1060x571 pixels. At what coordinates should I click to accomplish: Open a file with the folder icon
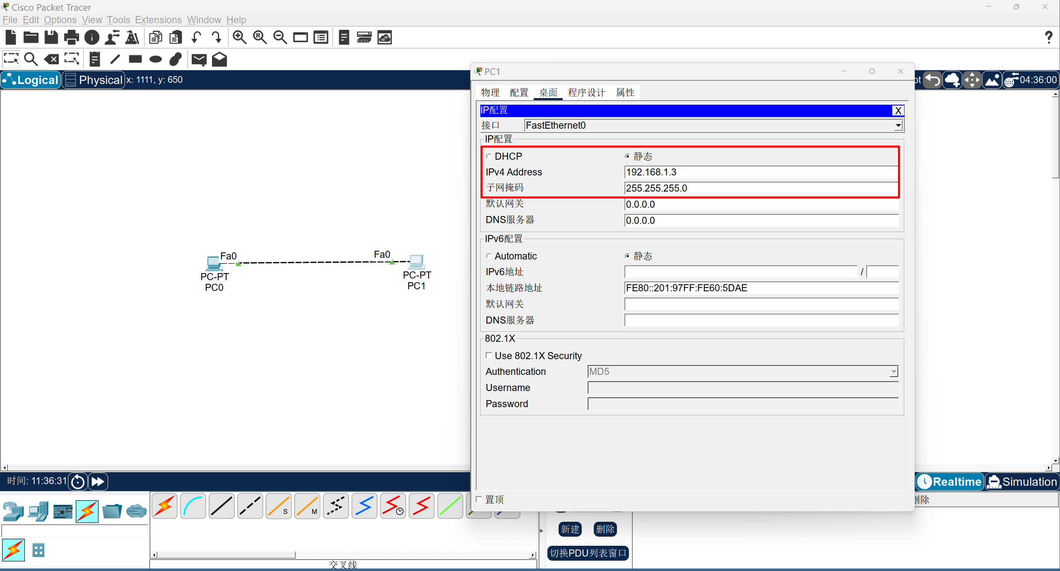[31, 38]
